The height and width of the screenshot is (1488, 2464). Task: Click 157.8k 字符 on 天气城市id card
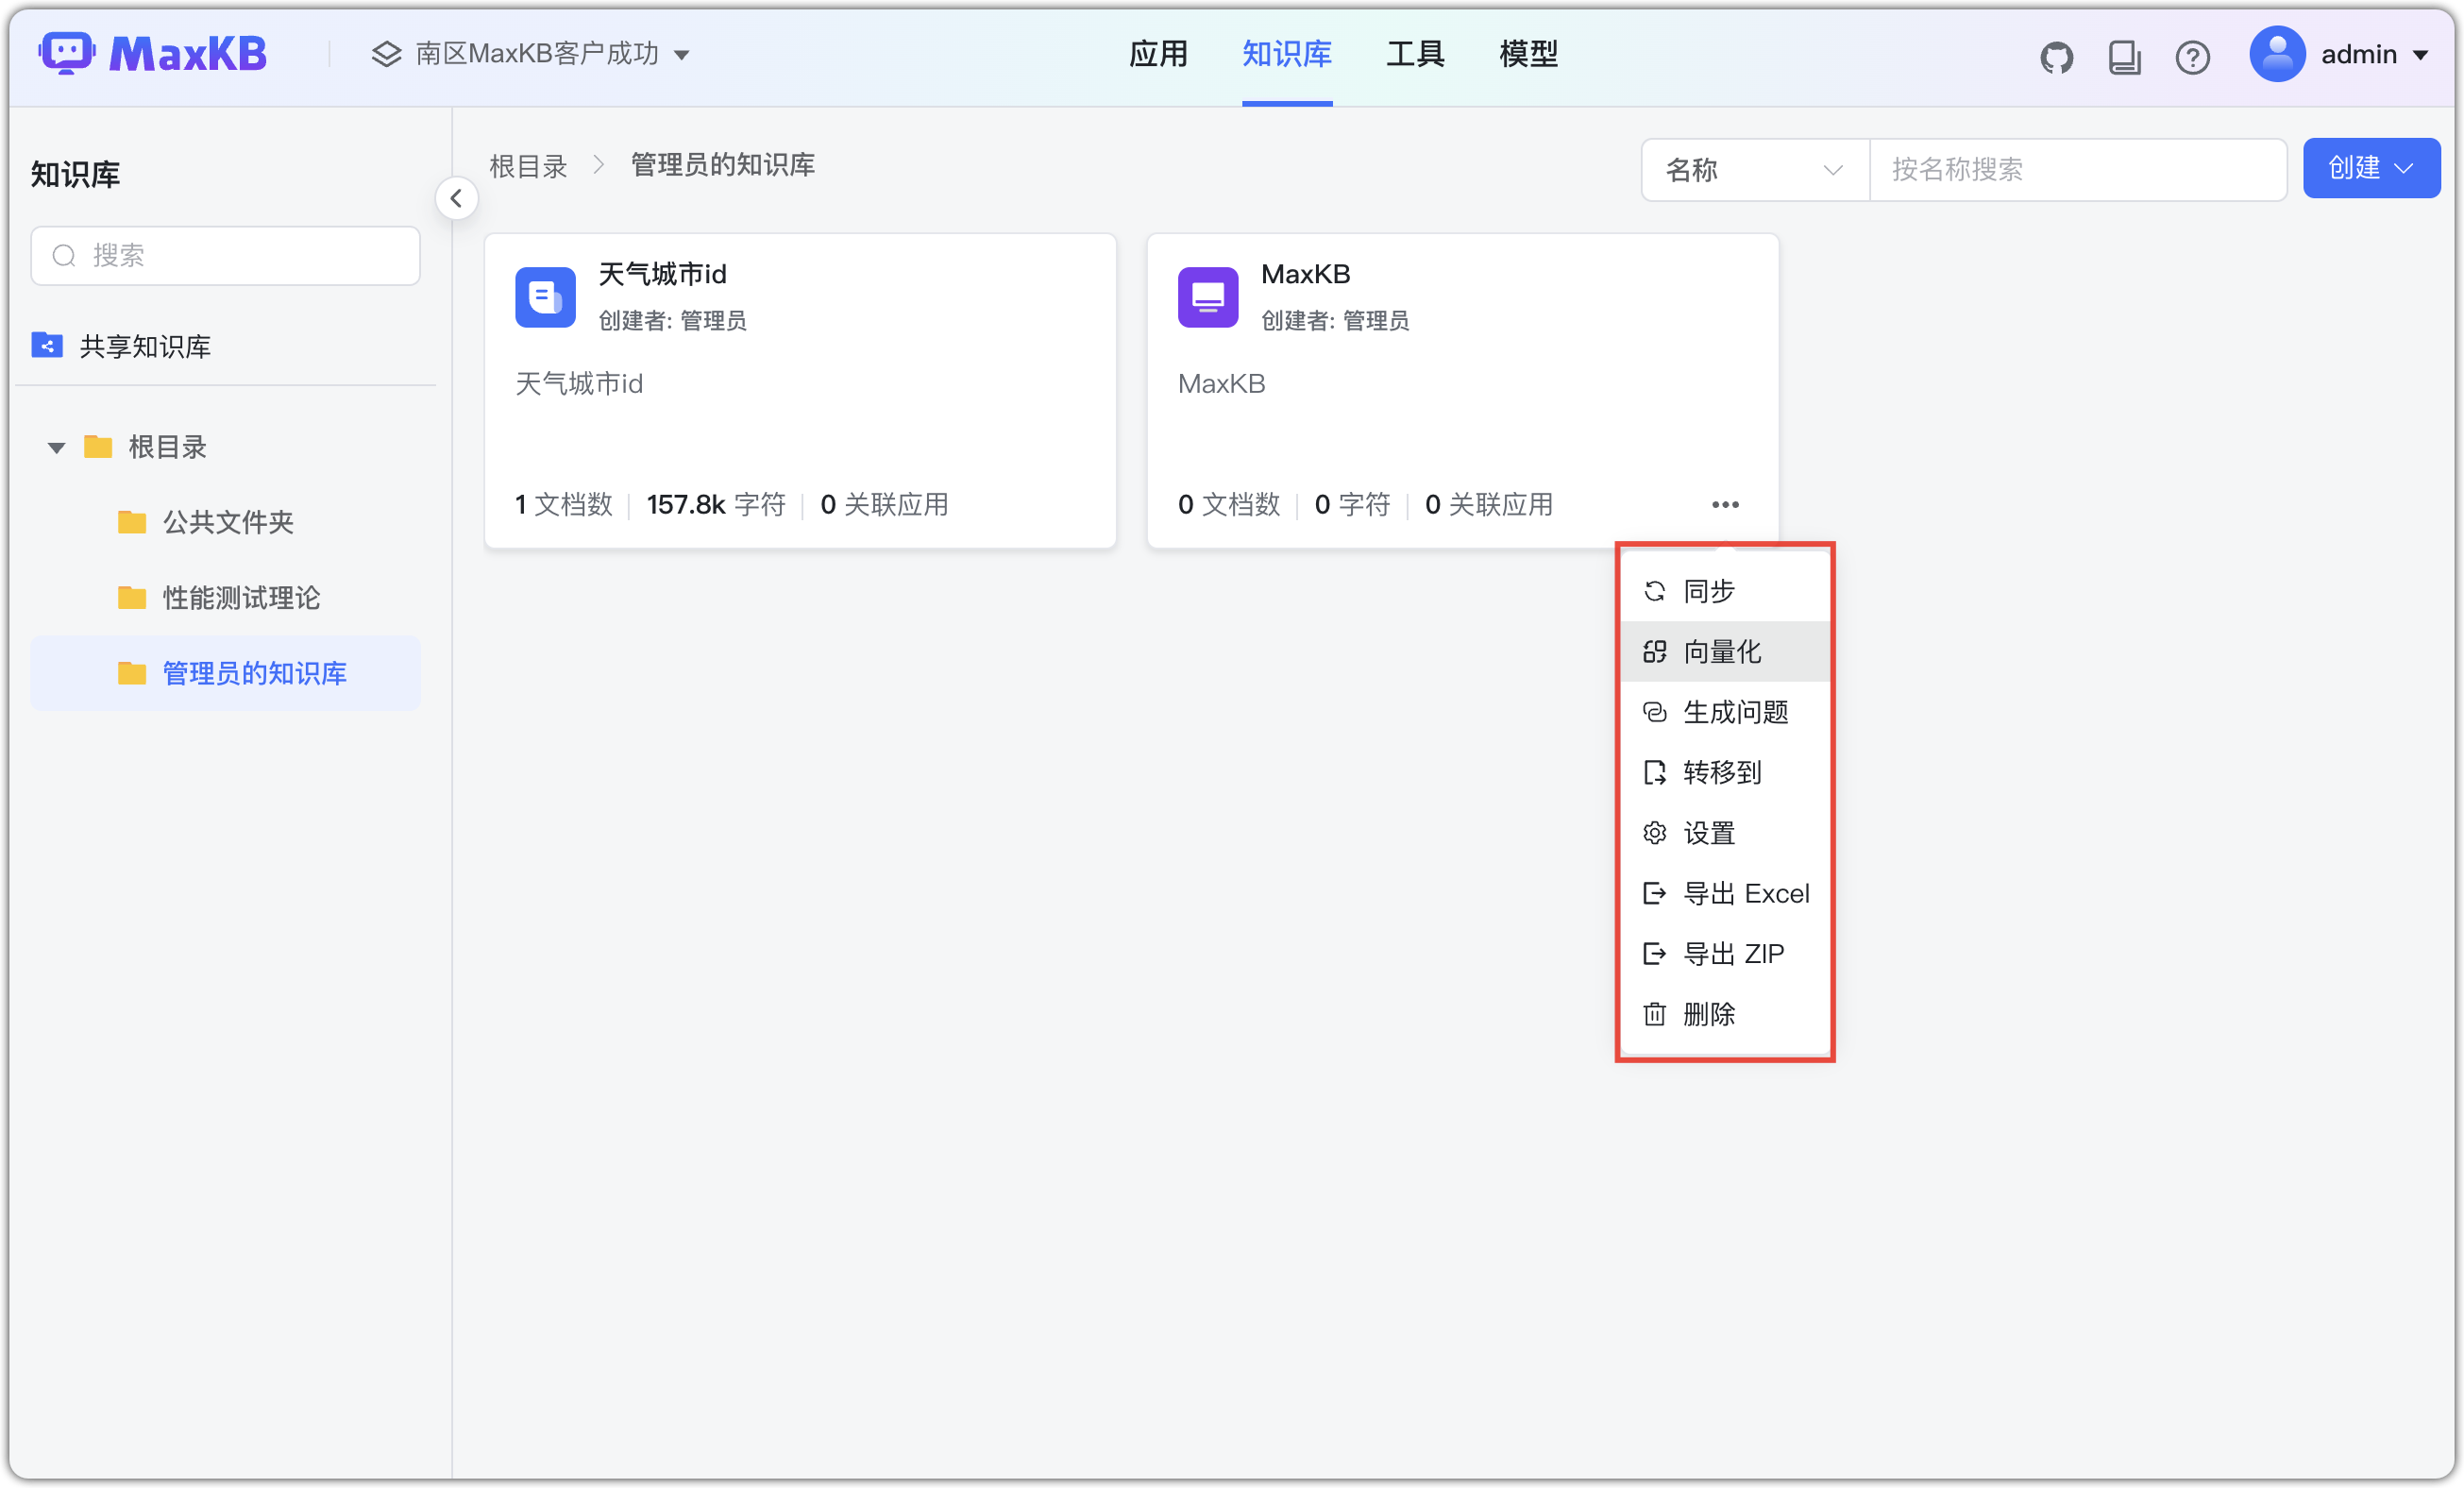(716, 504)
